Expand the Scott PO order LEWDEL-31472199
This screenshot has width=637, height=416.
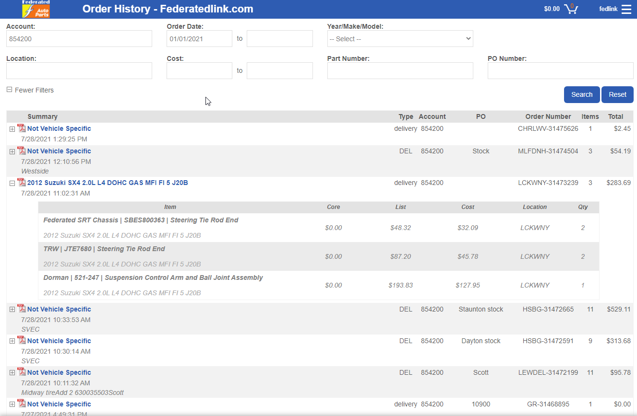[x=12, y=373]
